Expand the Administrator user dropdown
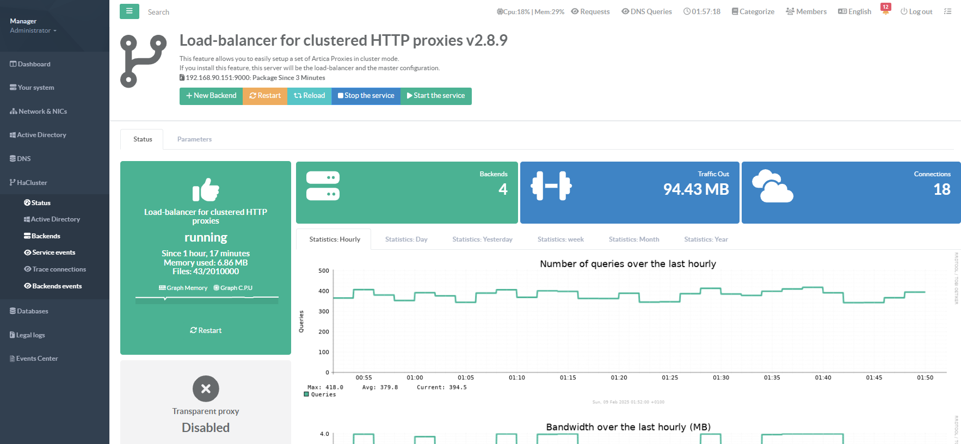Screen dimensions: 961x444 pyautogui.click(x=33, y=30)
